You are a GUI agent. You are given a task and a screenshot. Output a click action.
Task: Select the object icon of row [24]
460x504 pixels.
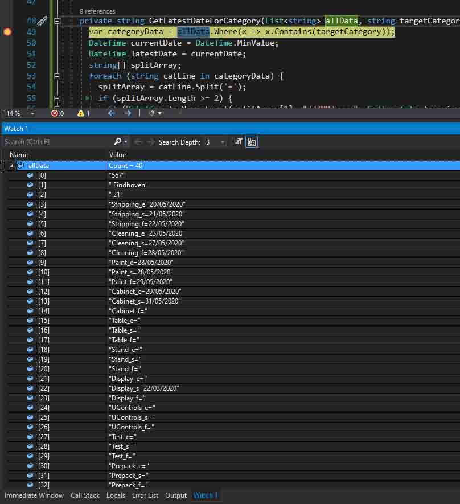coord(30,408)
